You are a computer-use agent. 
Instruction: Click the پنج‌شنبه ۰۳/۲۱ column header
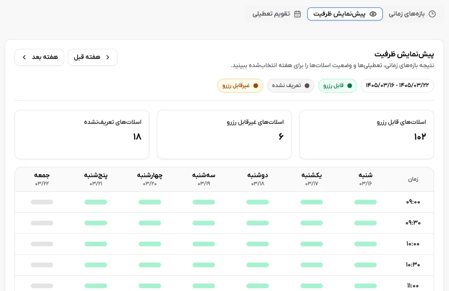coord(96,179)
